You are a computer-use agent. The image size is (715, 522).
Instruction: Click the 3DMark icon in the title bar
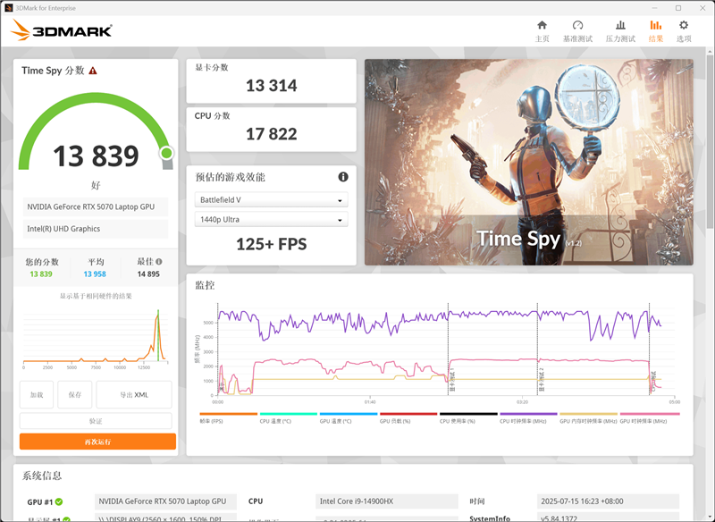click(10, 6)
